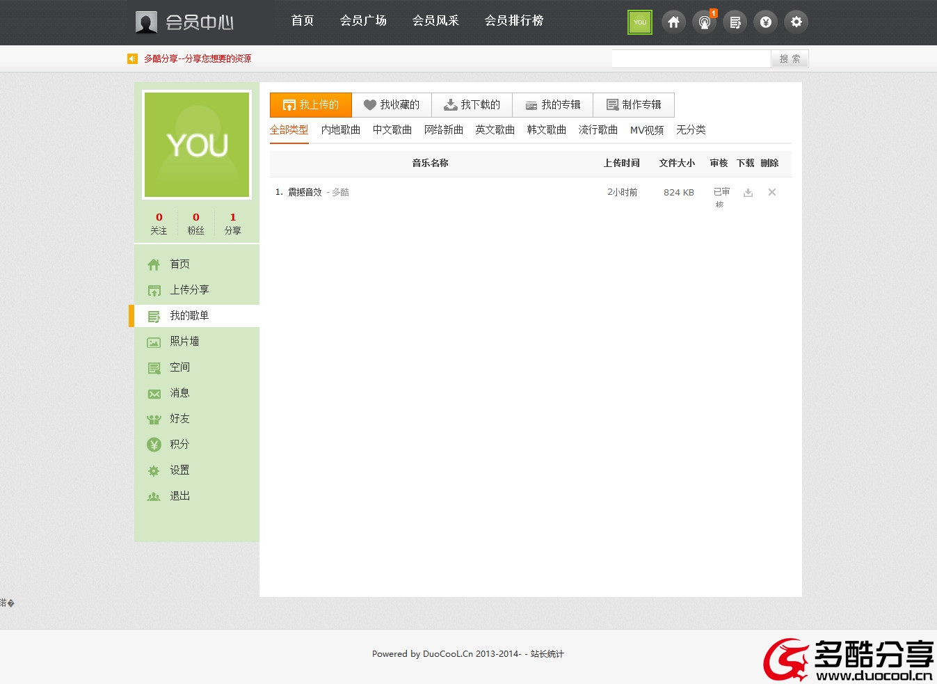
Task: Download the 震撼音效 track
Action: 748,193
